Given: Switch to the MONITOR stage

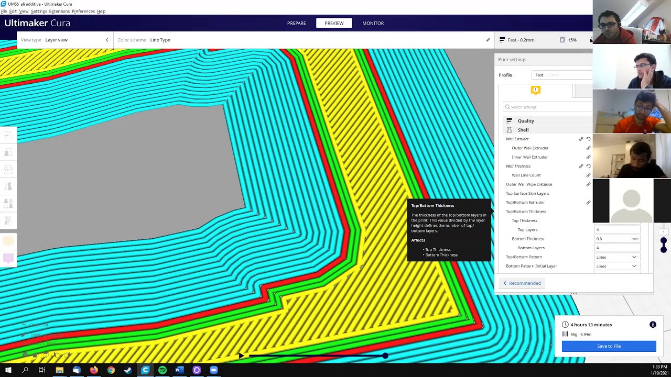Looking at the screenshot, I should (373, 23).
